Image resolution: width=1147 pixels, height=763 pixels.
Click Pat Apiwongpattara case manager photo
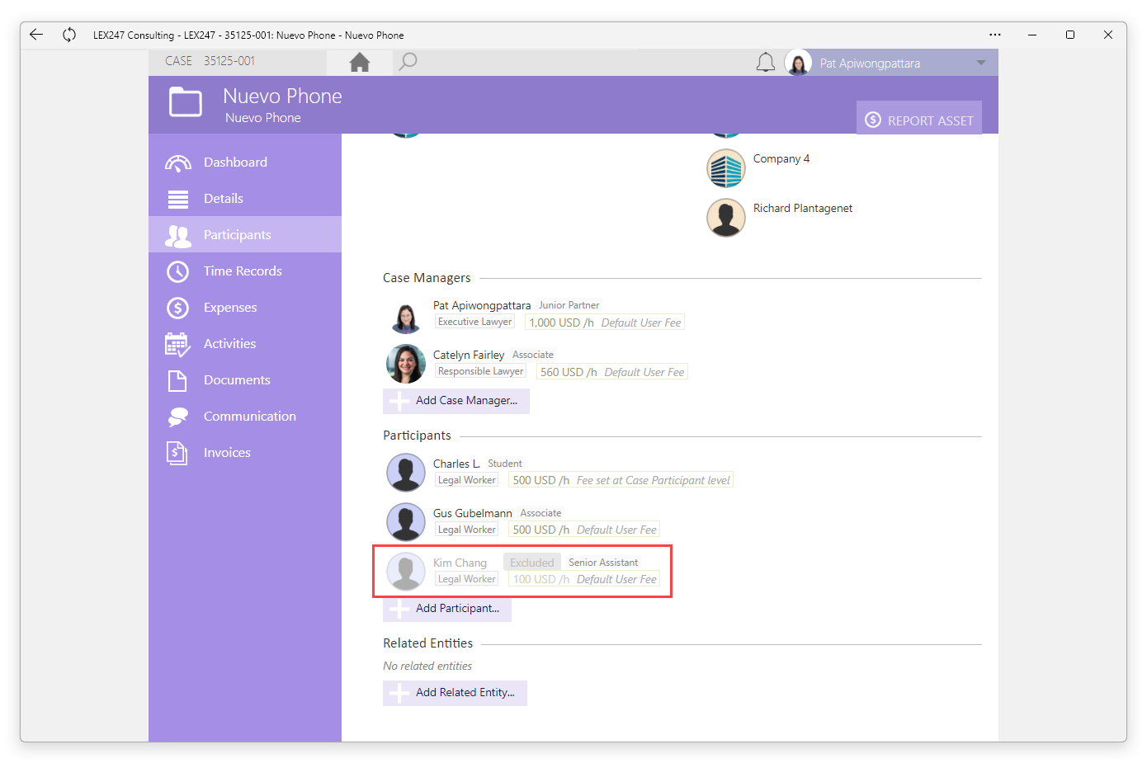[x=406, y=316]
